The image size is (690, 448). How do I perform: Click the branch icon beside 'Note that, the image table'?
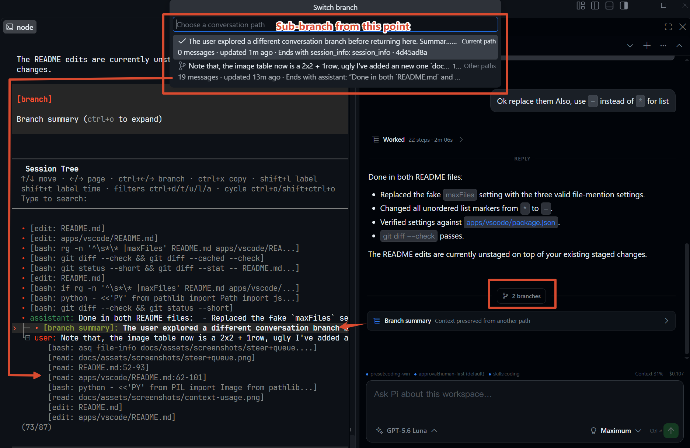pyautogui.click(x=182, y=66)
